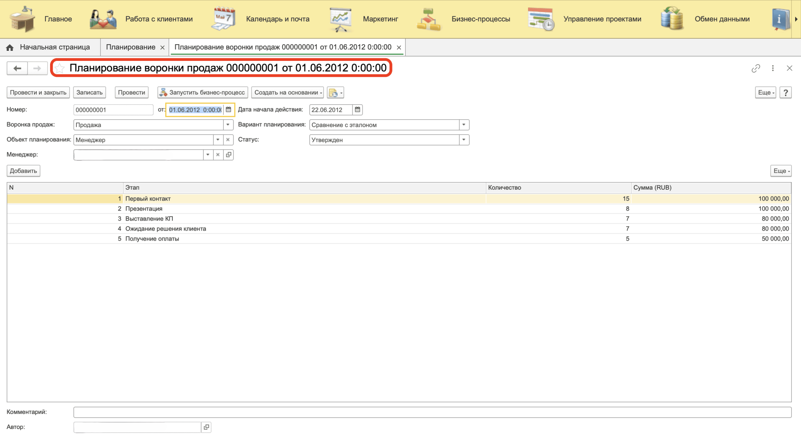Image resolution: width=801 pixels, height=439 pixels.
Task: Switch to the Планирование tab
Action: tap(131, 47)
